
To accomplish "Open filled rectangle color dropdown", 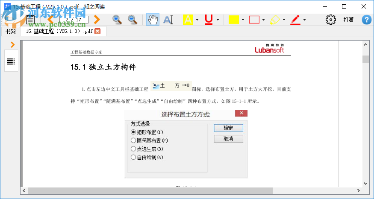I will [243, 20].
